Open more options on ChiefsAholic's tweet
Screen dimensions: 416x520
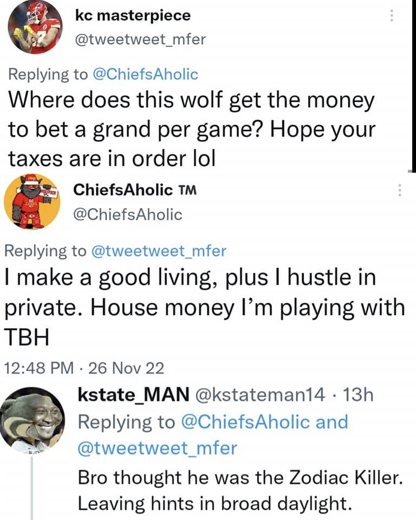tap(400, 190)
